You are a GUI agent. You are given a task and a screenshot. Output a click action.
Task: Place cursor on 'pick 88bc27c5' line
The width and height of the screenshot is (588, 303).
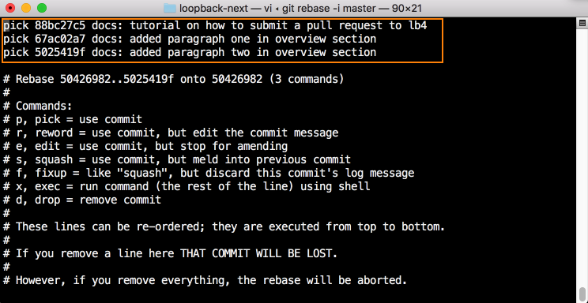(x=215, y=26)
